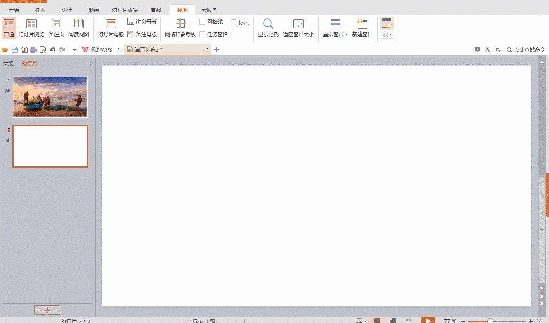Screen dimensions: 549x323
Task: Open the Zoom (显示比例) dialog
Action: point(268,27)
